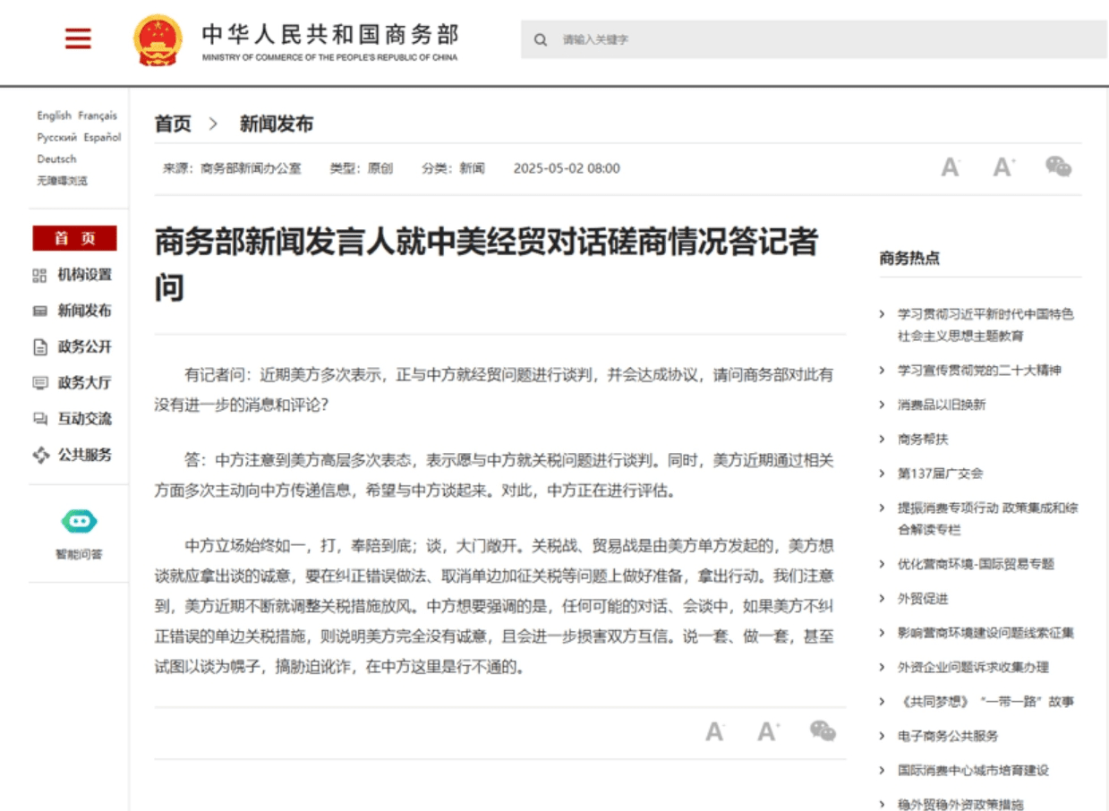Screen dimensions: 1109x811
Task: Click the 商务热点 section heading
Action: tap(909, 259)
